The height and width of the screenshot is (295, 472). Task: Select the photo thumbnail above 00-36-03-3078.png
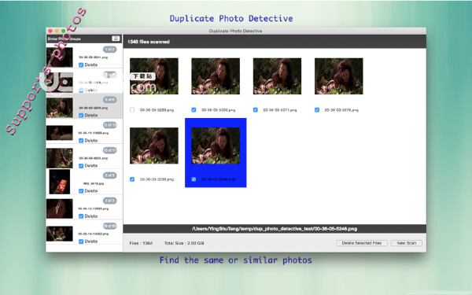[x=338, y=76]
